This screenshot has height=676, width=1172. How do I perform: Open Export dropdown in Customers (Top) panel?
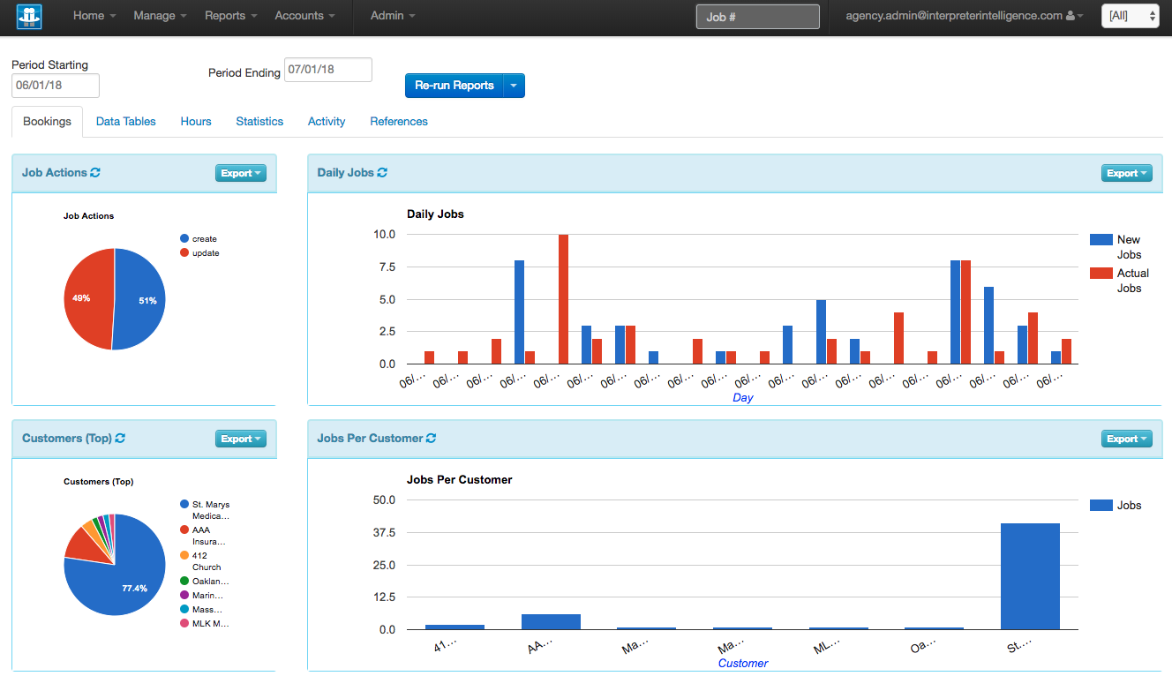pyautogui.click(x=241, y=439)
